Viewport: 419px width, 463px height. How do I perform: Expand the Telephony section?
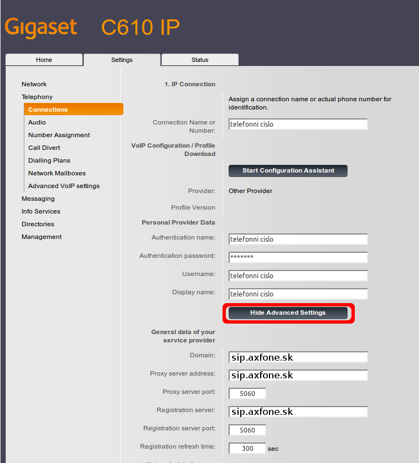pos(37,97)
